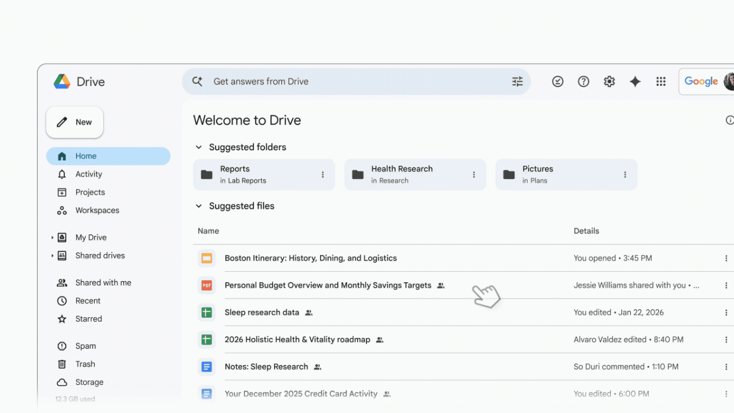Select My Drive in the sidebar

(91, 237)
